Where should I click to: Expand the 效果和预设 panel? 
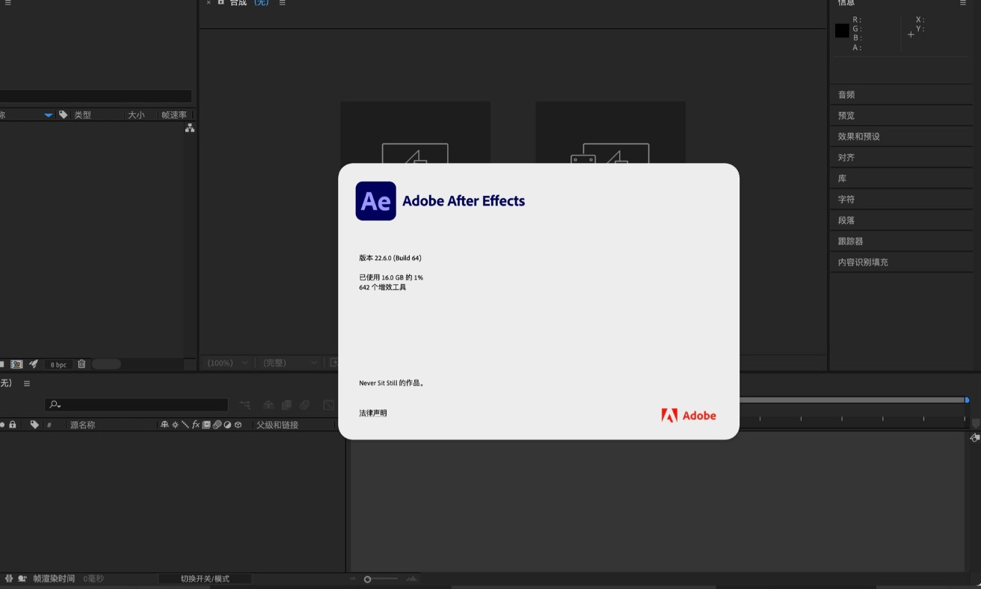(859, 137)
